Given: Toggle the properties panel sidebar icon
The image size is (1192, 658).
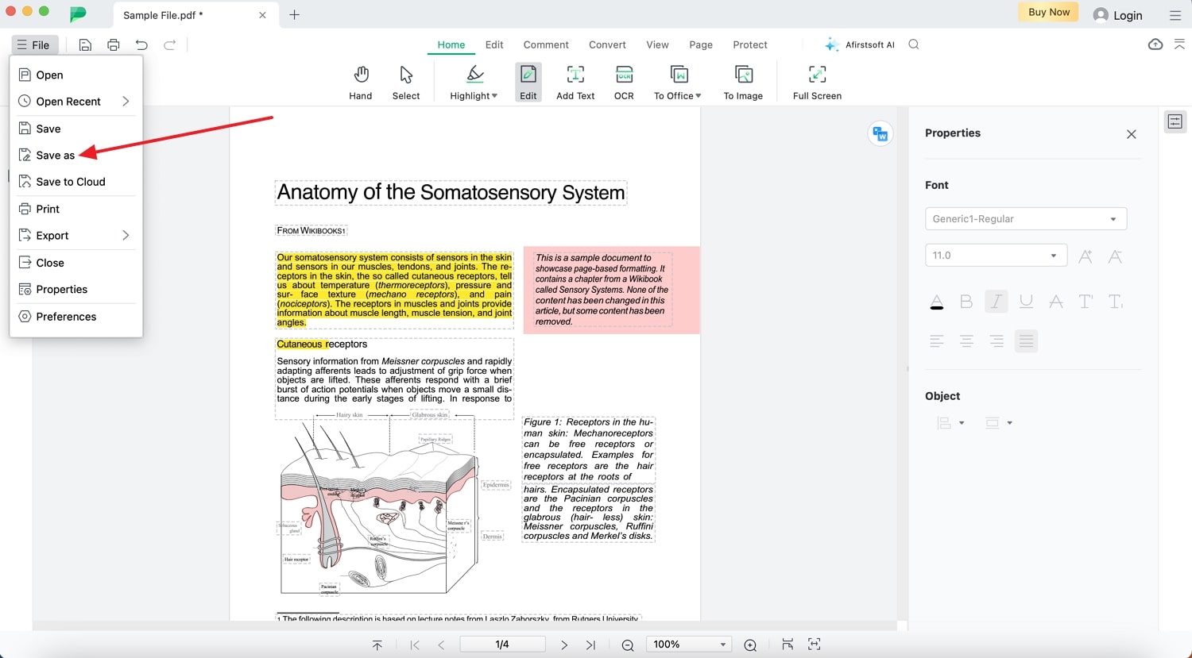Looking at the screenshot, I should [1175, 121].
